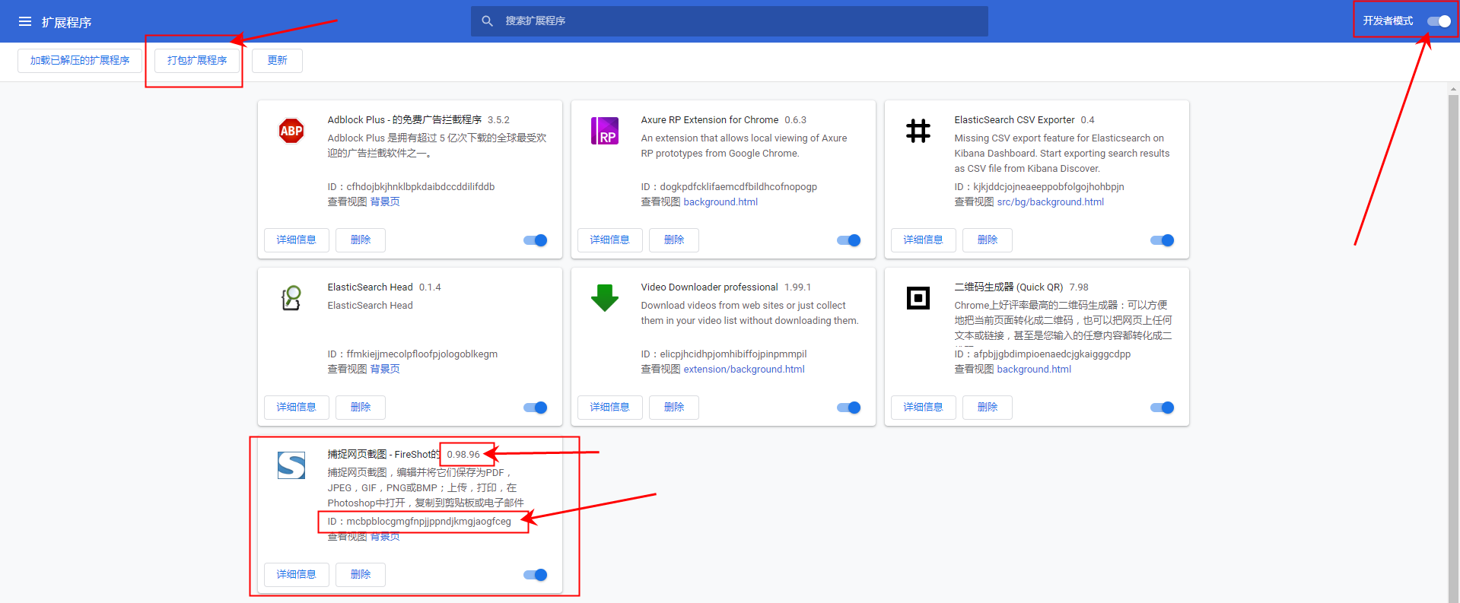Viewport: 1460px width, 603px height.
Task: Select Video Downloader ID elicpjhcidhpjomhibiffojpinpmmpil
Action: coord(733,354)
